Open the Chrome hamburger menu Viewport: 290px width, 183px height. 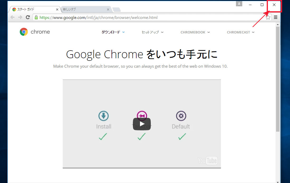(x=275, y=17)
